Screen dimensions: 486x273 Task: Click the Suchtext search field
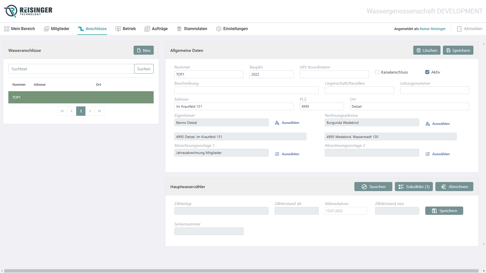tap(71, 69)
